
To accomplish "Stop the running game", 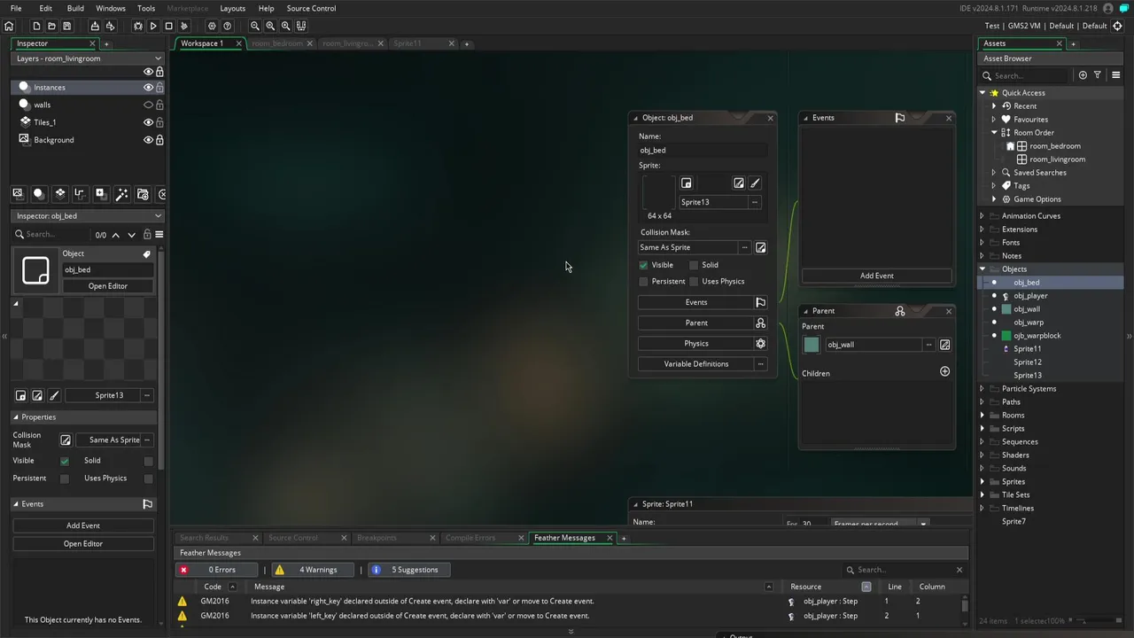I will [168, 26].
